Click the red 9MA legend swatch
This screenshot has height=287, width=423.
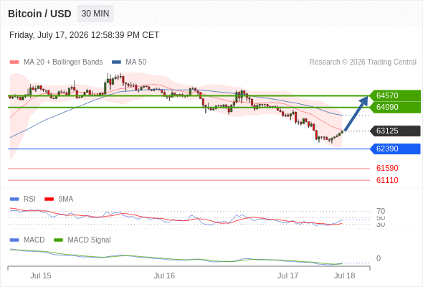[x=49, y=199]
